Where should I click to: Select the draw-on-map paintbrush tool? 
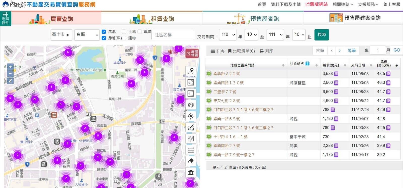tap(191, 127)
